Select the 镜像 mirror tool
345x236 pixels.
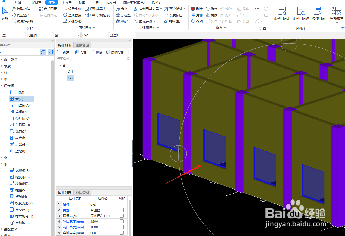tap(211, 15)
